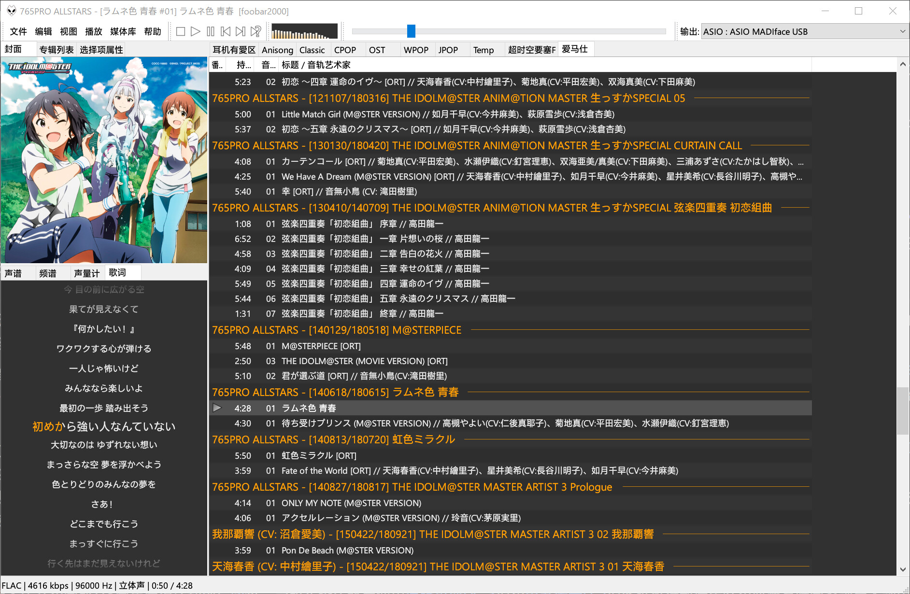Viewport: 910px width, 594px height.
Task: Select track 待ち受けプリンス (M@STER VERSION)
Action: (511, 423)
